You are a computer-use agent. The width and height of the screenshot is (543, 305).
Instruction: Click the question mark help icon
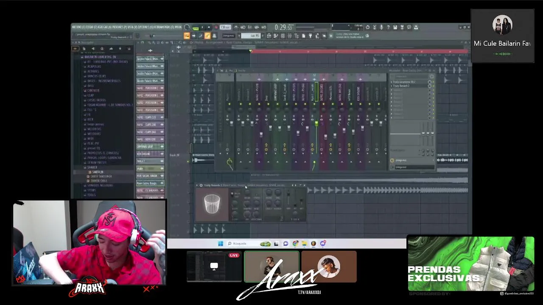388,27
